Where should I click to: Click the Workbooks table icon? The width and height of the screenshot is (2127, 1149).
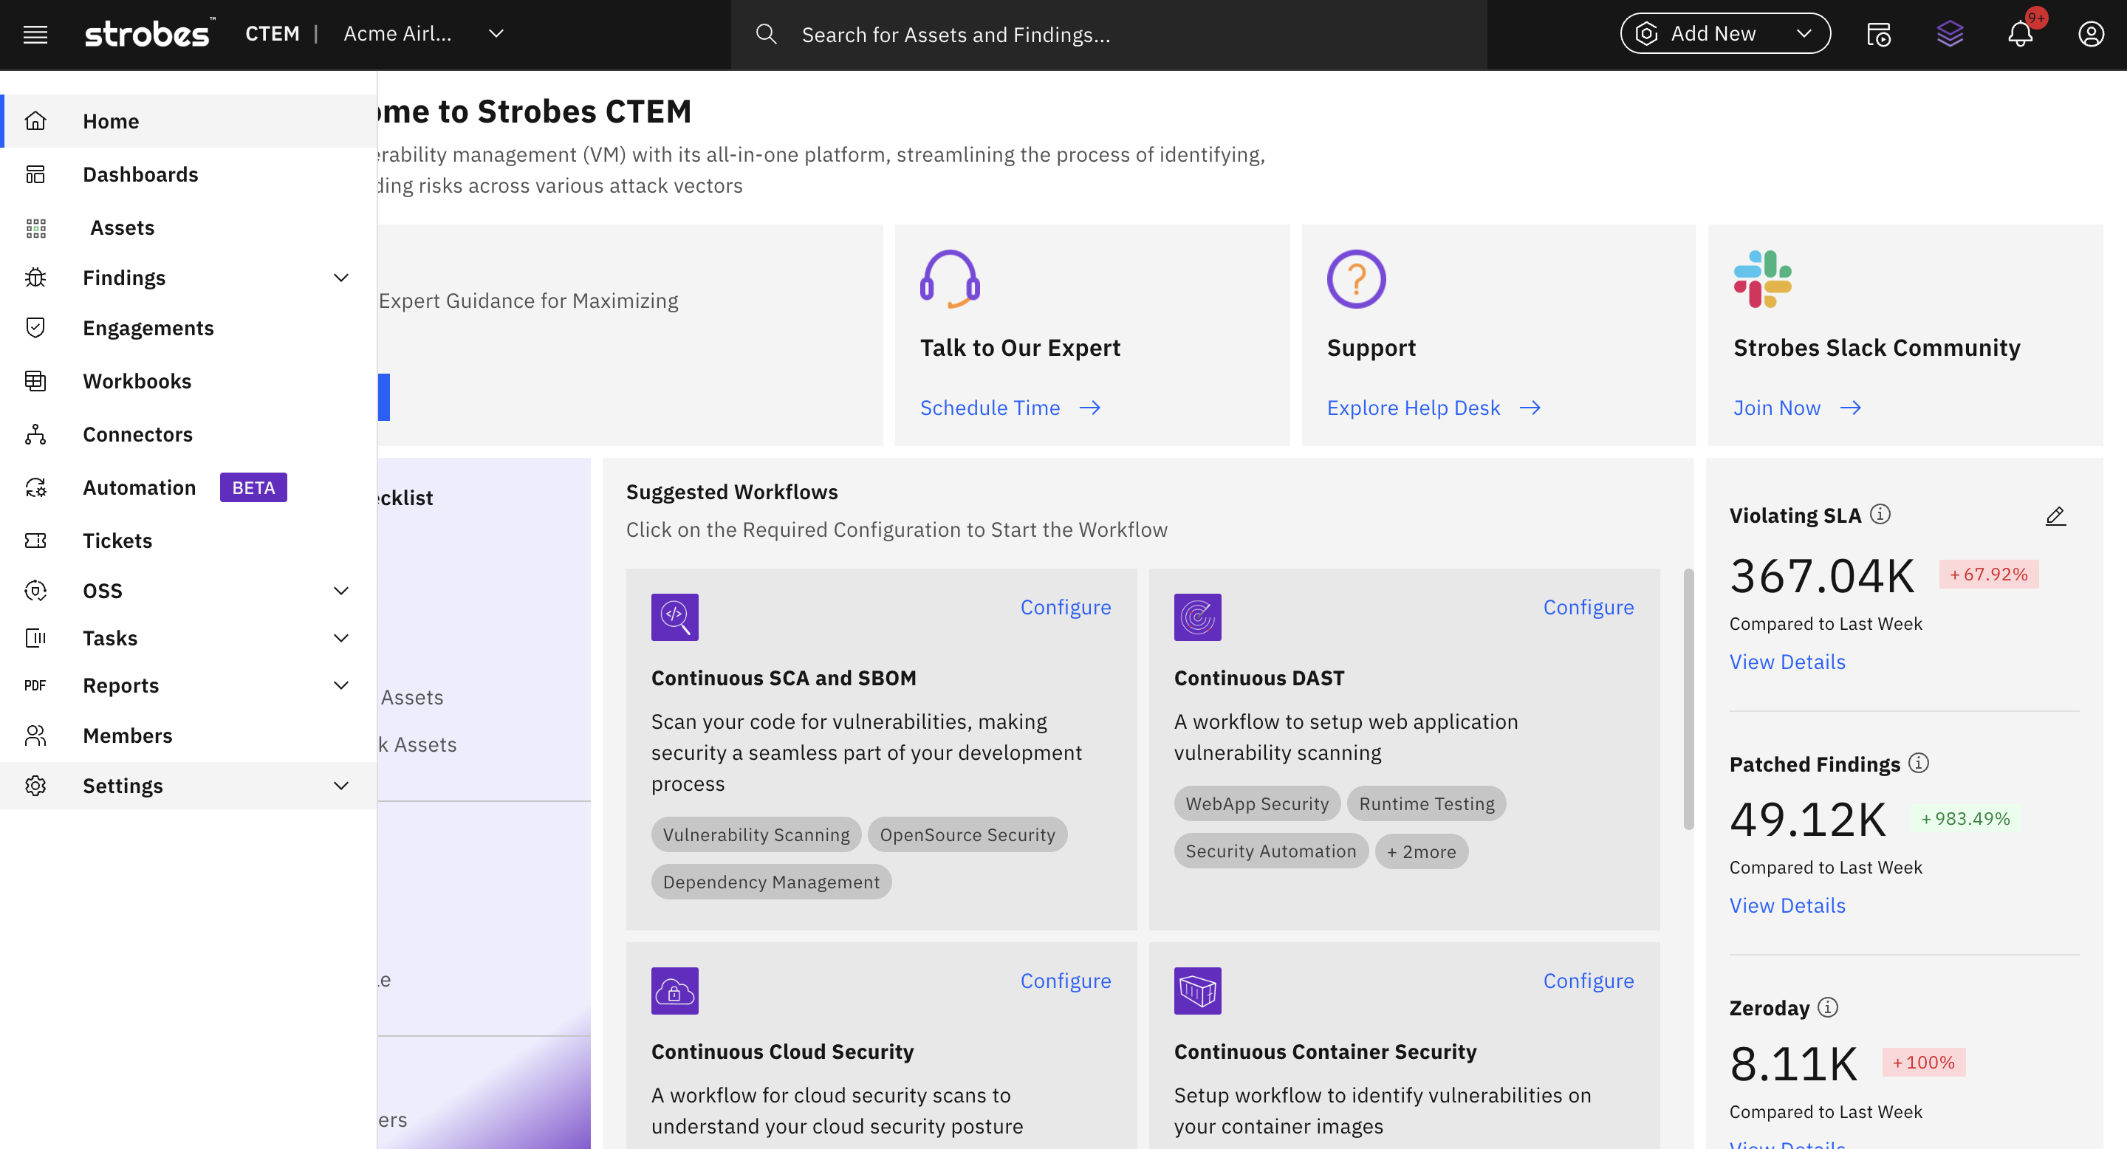click(x=35, y=380)
